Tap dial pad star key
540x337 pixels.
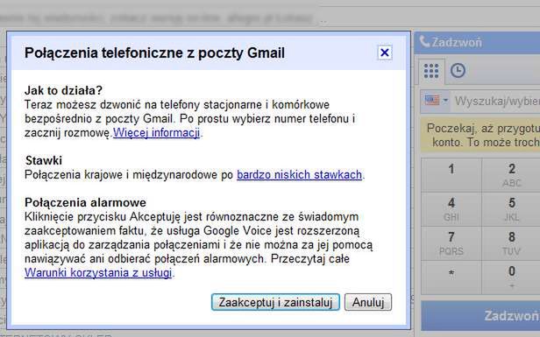tap(451, 277)
